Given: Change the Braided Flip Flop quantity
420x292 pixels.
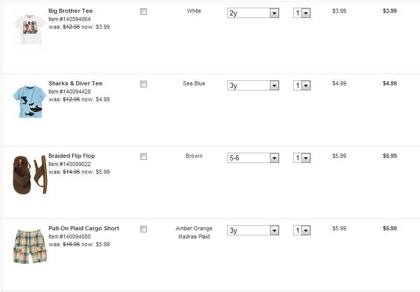Looking at the screenshot, I should pos(302,158).
